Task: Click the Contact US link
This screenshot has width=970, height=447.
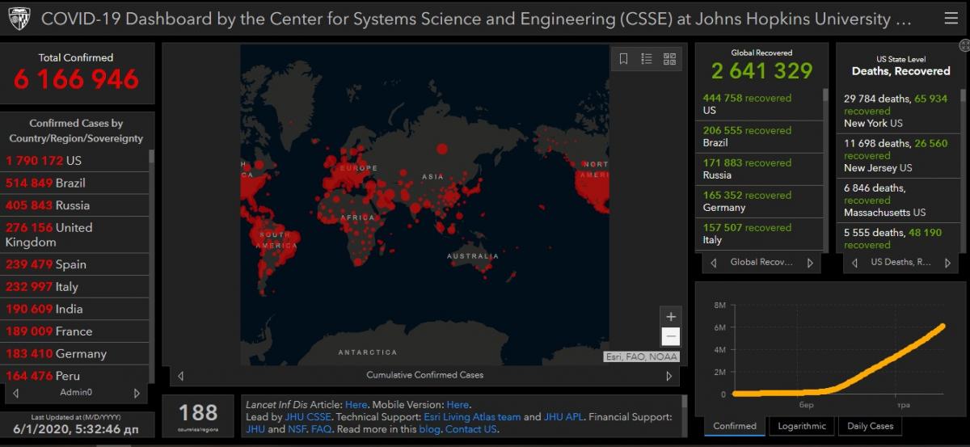Action: 470,429
